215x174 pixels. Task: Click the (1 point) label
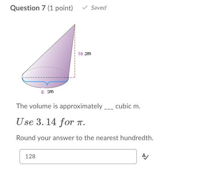(x=60, y=8)
